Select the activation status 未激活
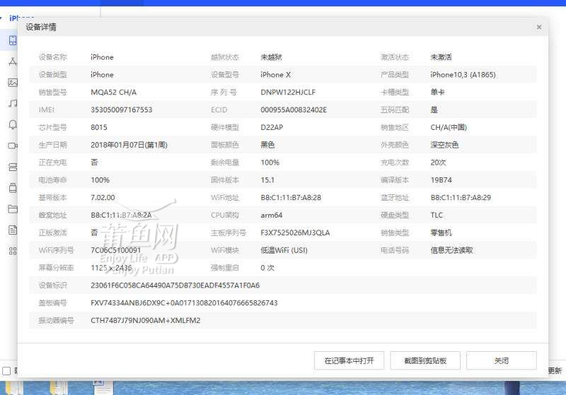This screenshot has height=395, width=566. [441, 57]
